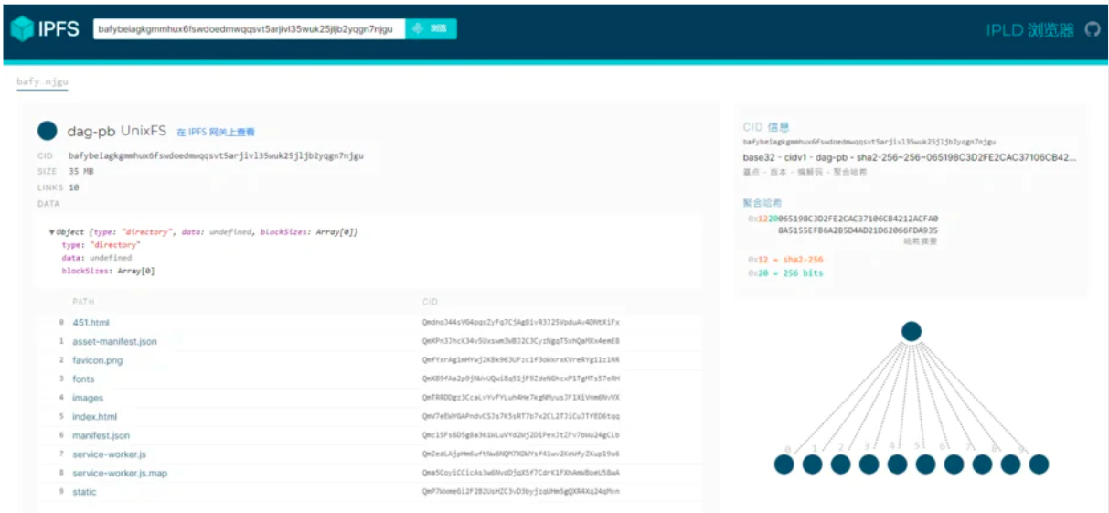The width and height of the screenshot is (1109, 513).
Task: Click the CID hash for fonts row
Action: (x=520, y=379)
